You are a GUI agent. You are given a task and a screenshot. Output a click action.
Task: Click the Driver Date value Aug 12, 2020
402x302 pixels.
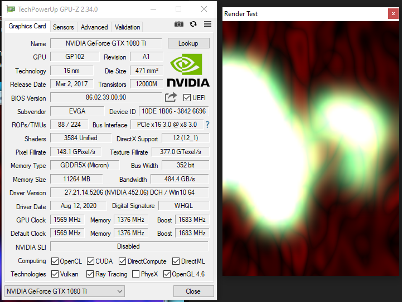[x=79, y=206]
